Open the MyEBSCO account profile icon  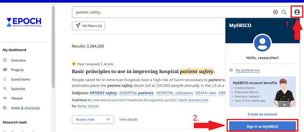click(x=297, y=12)
